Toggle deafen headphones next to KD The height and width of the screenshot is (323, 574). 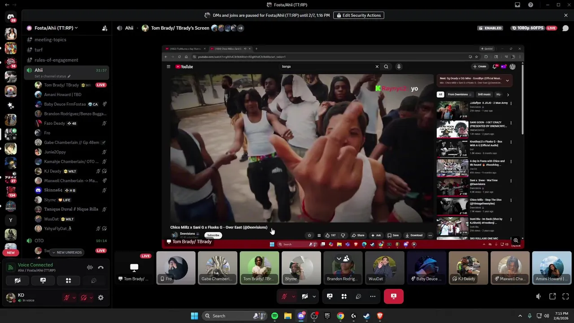coord(84,297)
